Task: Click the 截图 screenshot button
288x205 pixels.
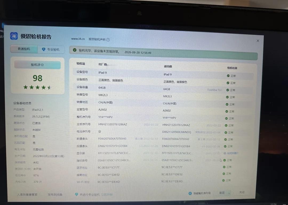Action: (x=222, y=193)
